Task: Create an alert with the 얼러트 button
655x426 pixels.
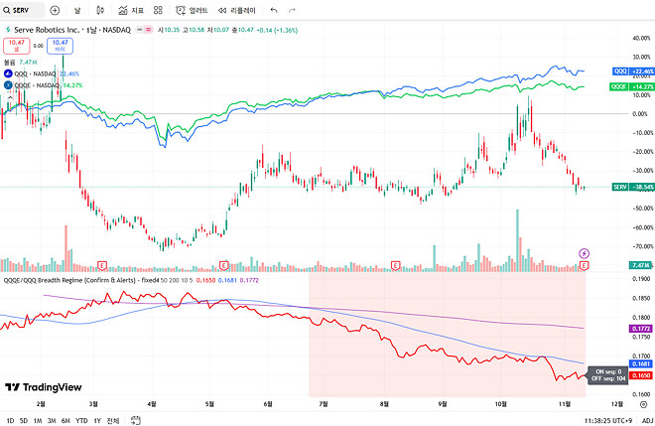Action: [x=192, y=11]
